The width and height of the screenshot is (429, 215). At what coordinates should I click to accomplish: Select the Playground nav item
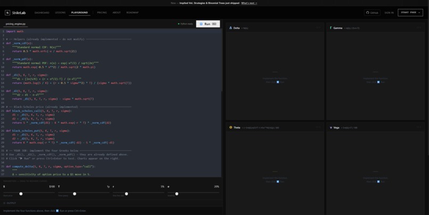(x=80, y=13)
